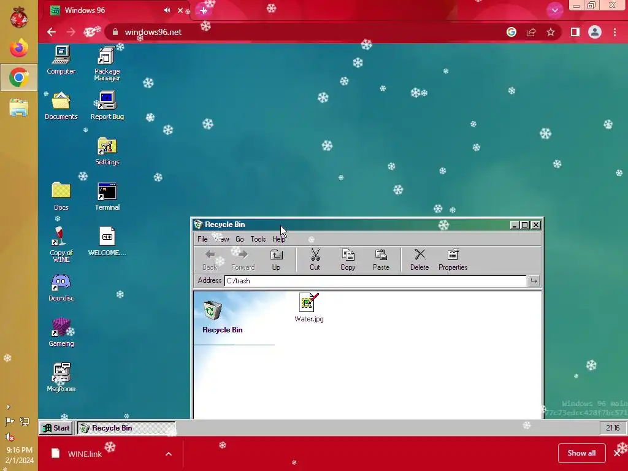
Task: Open the WELCOME markdown file icon
Action: (x=107, y=242)
